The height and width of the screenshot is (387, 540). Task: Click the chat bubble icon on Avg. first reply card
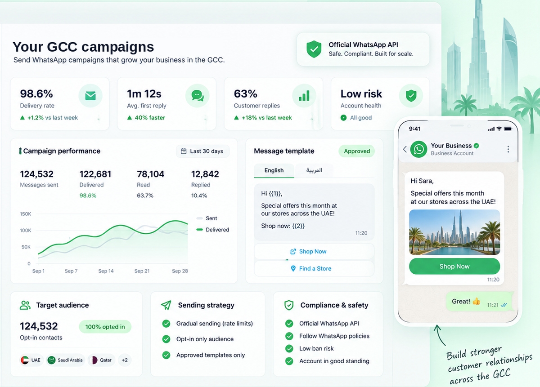(197, 96)
